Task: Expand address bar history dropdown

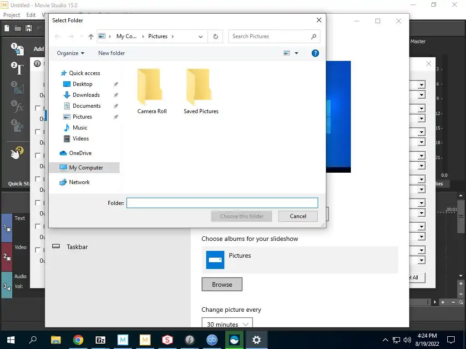Action: click(201, 36)
